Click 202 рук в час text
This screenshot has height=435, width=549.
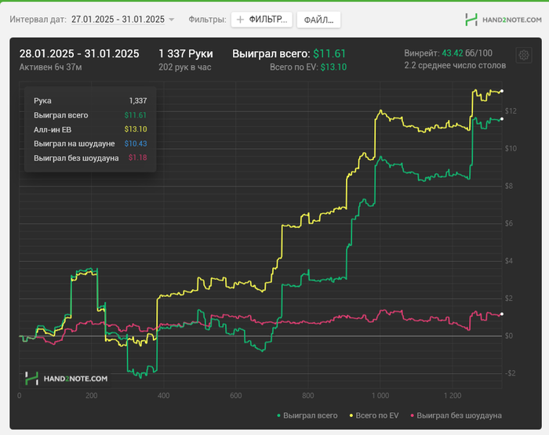184,67
